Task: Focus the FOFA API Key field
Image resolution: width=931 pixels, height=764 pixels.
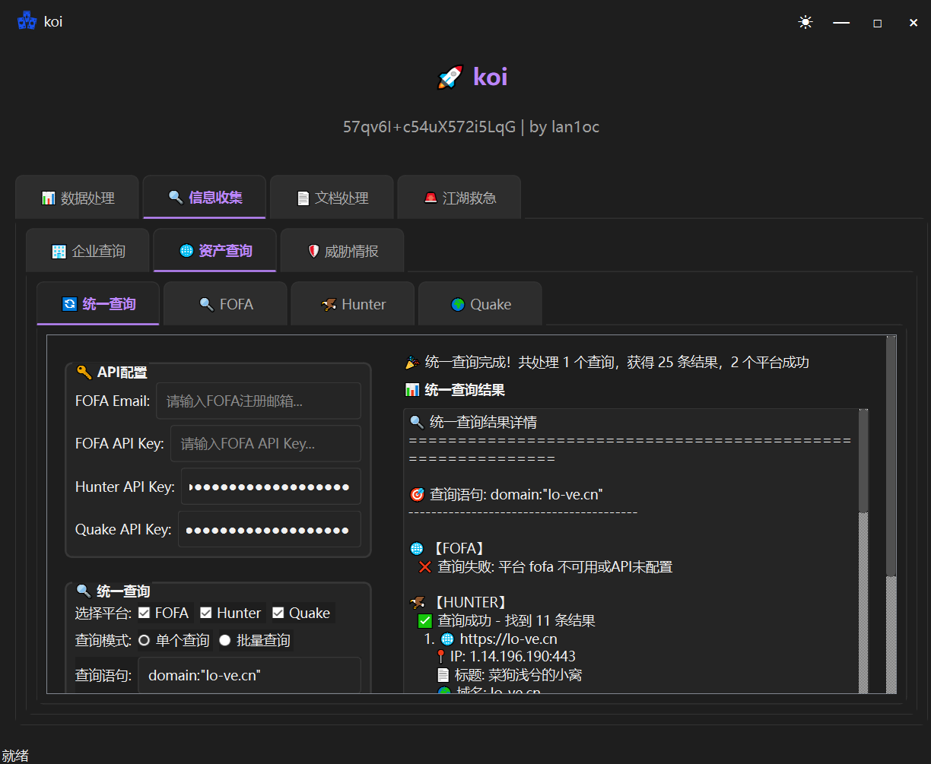Action: click(x=265, y=444)
